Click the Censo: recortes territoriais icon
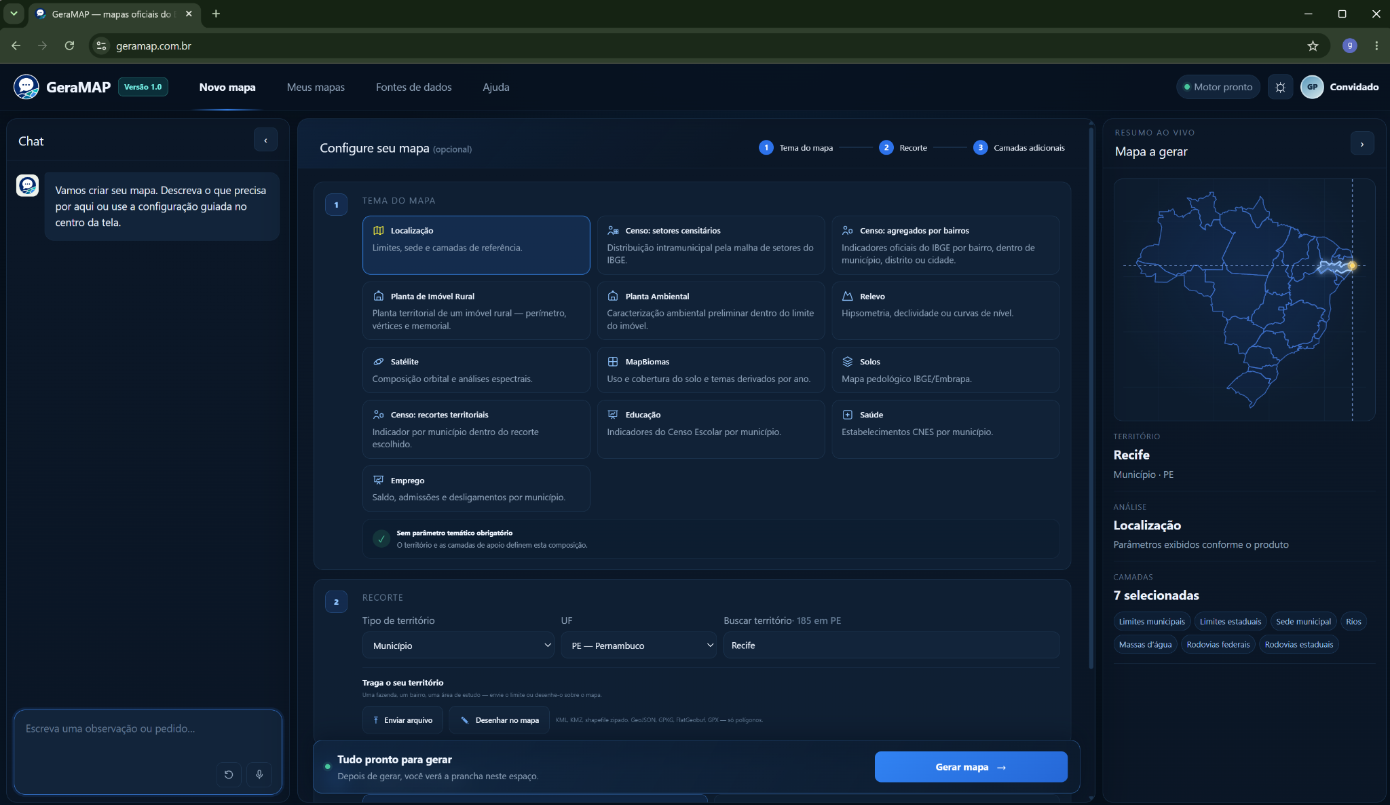 (x=379, y=415)
